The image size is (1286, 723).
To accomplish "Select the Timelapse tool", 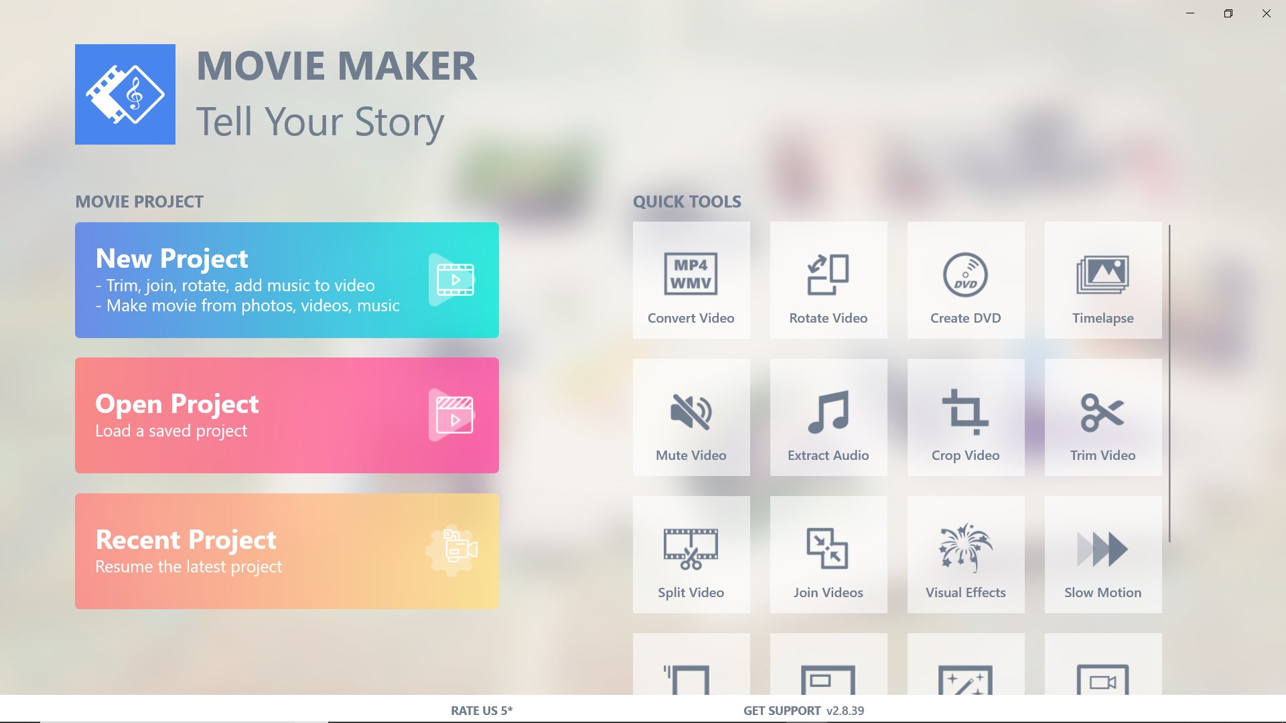I will [1103, 280].
